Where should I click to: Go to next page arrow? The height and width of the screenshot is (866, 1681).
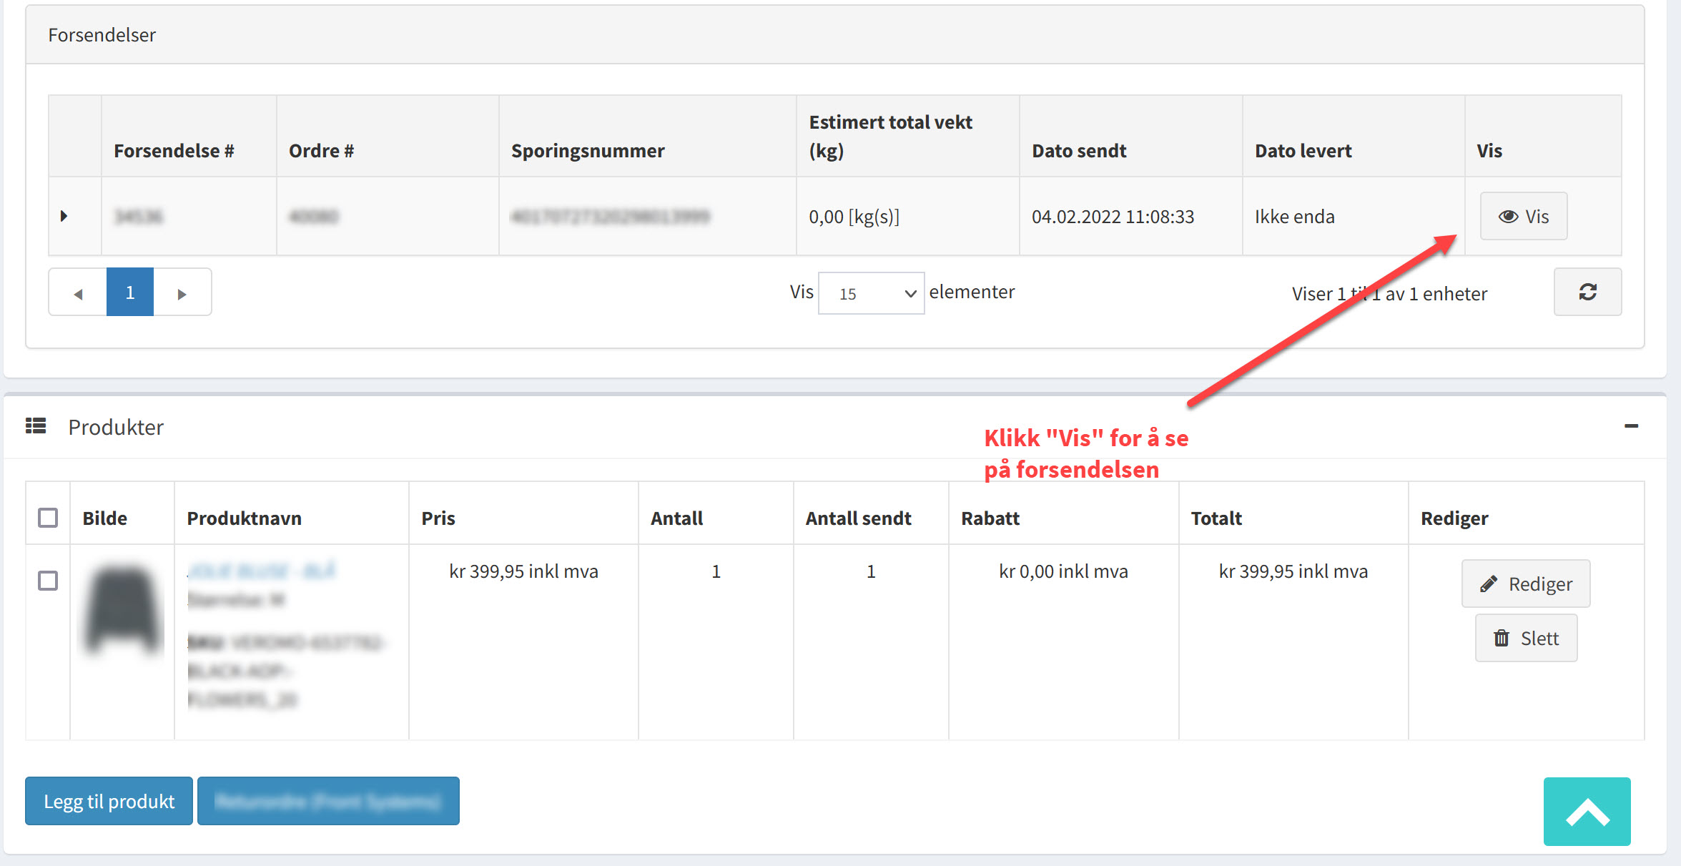point(182,293)
